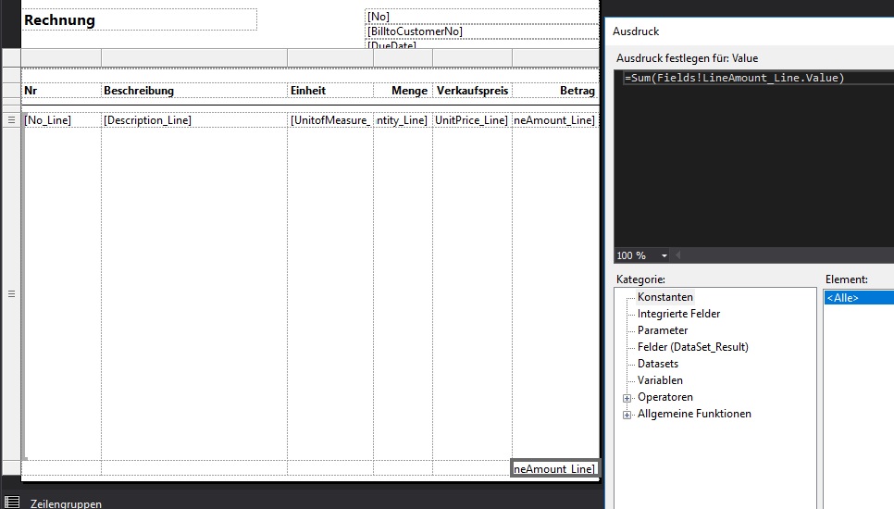Select the [No_Line] cell

click(x=62, y=120)
